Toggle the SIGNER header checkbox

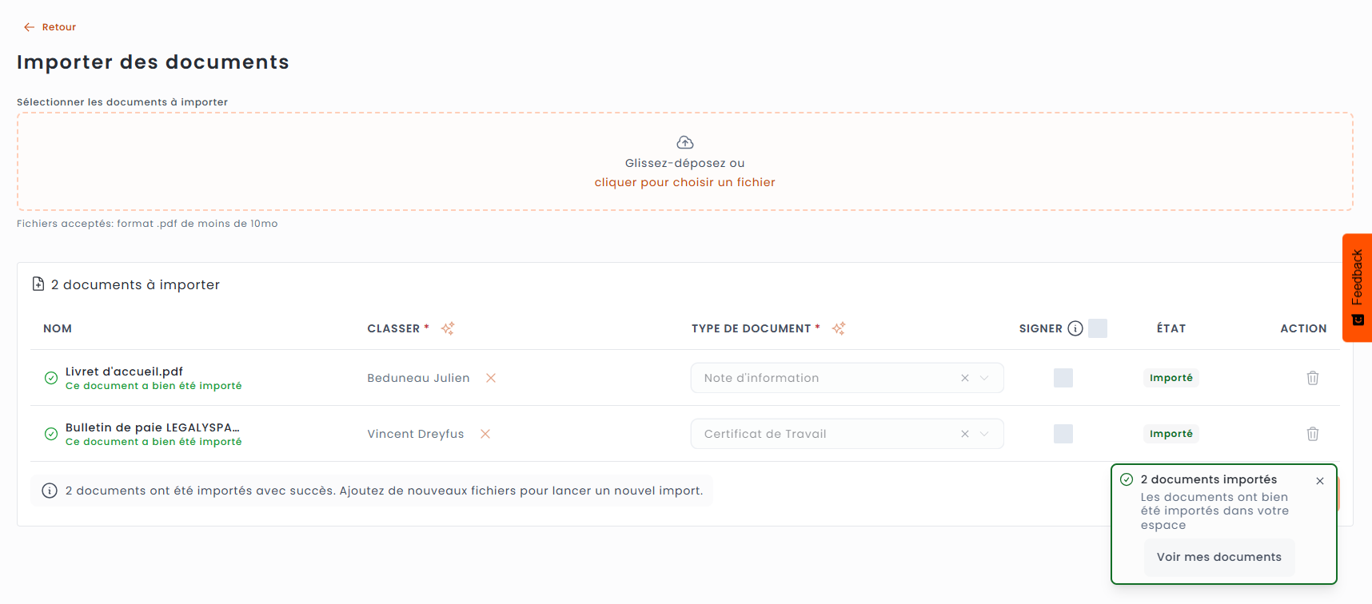(1098, 328)
